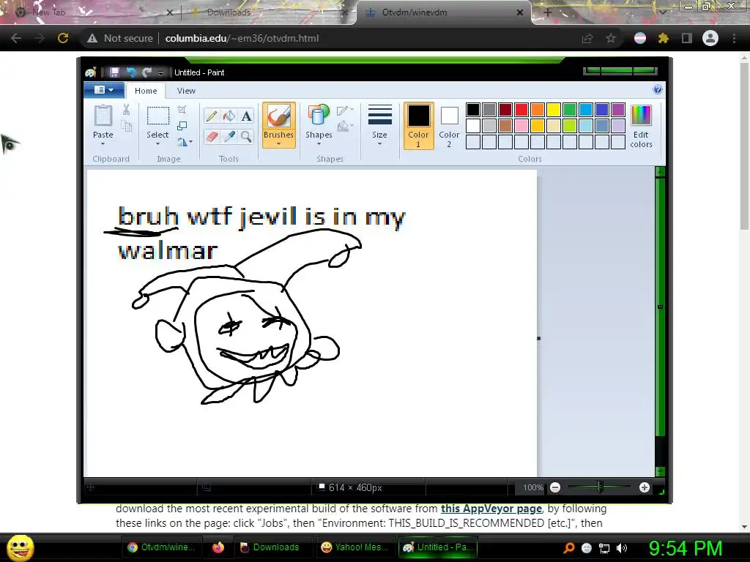750x562 pixels.
Task: Select the Pencil tool in Paint
Action: (212, 116)
